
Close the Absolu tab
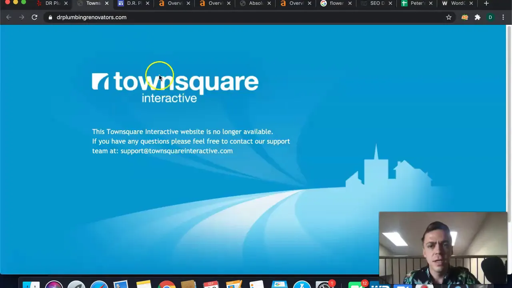[269, 3]
